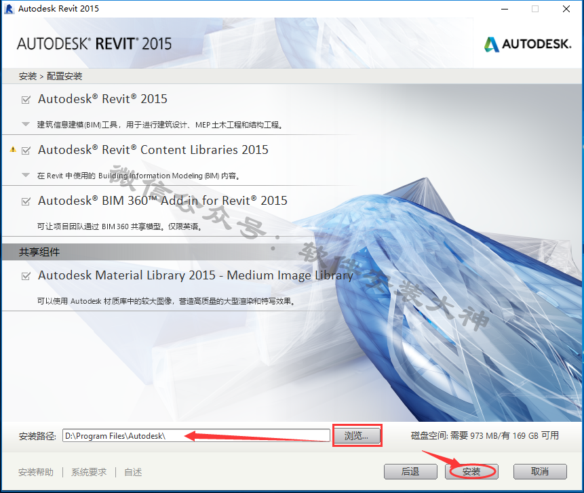This screenshot has width=584, height=493.
Task: Click the 配置安装 breadcrumb text
Action: point(64,77)
